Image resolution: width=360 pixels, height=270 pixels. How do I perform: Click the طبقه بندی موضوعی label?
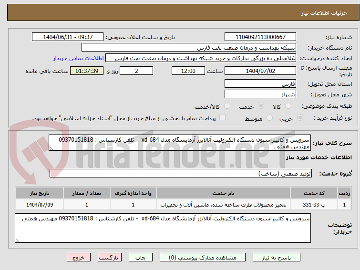click(327, 106)
